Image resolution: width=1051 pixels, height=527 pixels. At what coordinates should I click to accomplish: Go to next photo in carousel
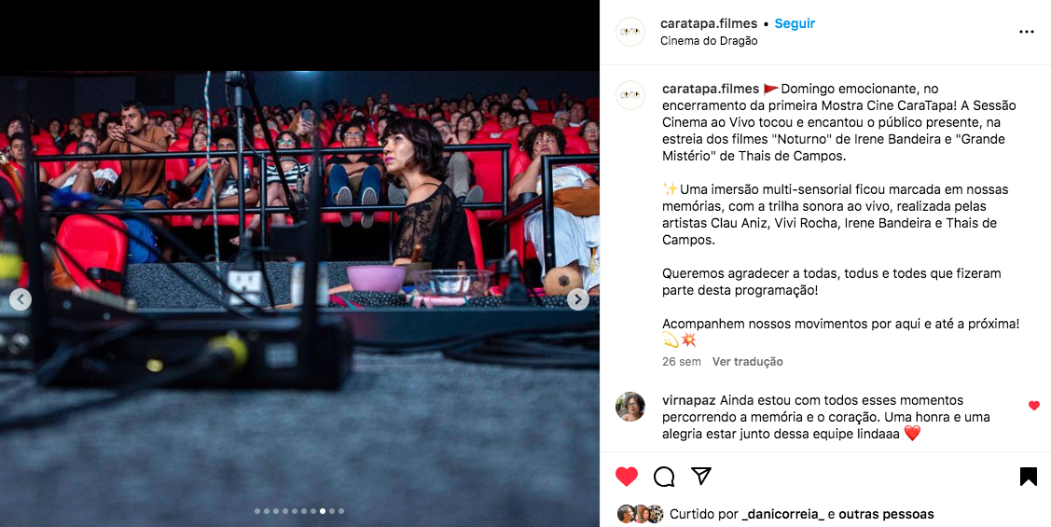click(x=578, y=299)
